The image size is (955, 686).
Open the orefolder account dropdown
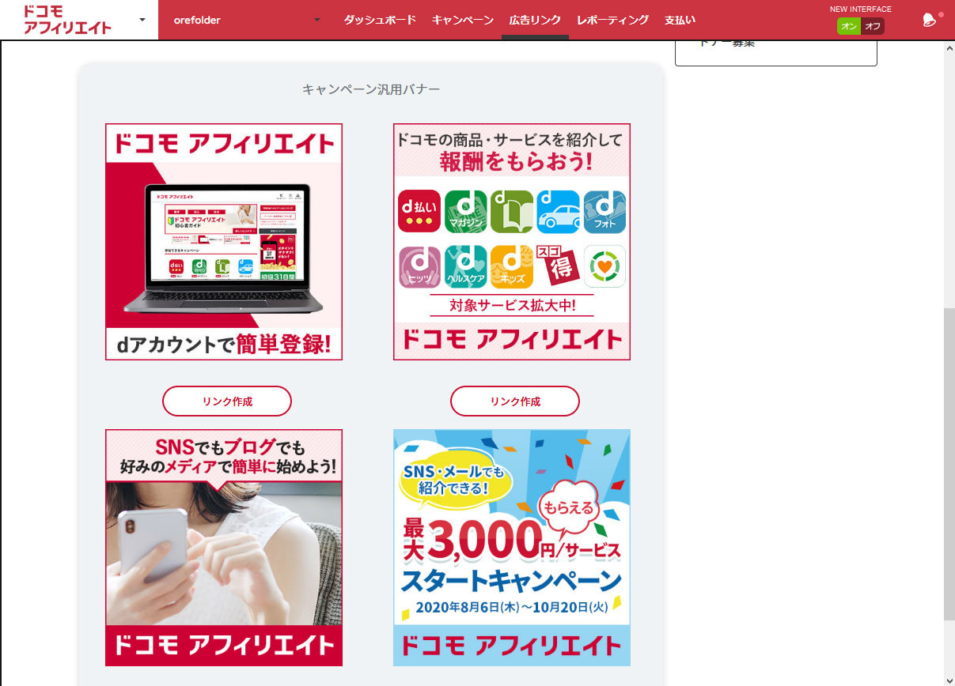[x=248, y=20]
